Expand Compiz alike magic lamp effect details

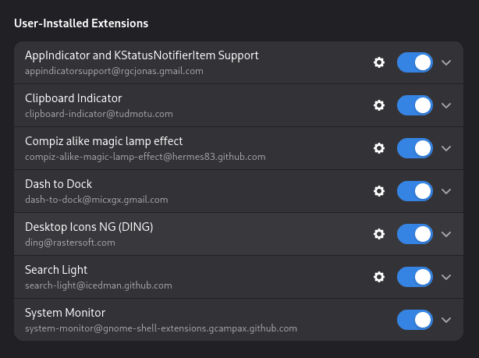click(446, 148)
